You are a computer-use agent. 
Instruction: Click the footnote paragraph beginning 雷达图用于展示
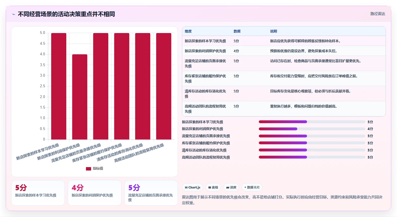tap(282, 200)
